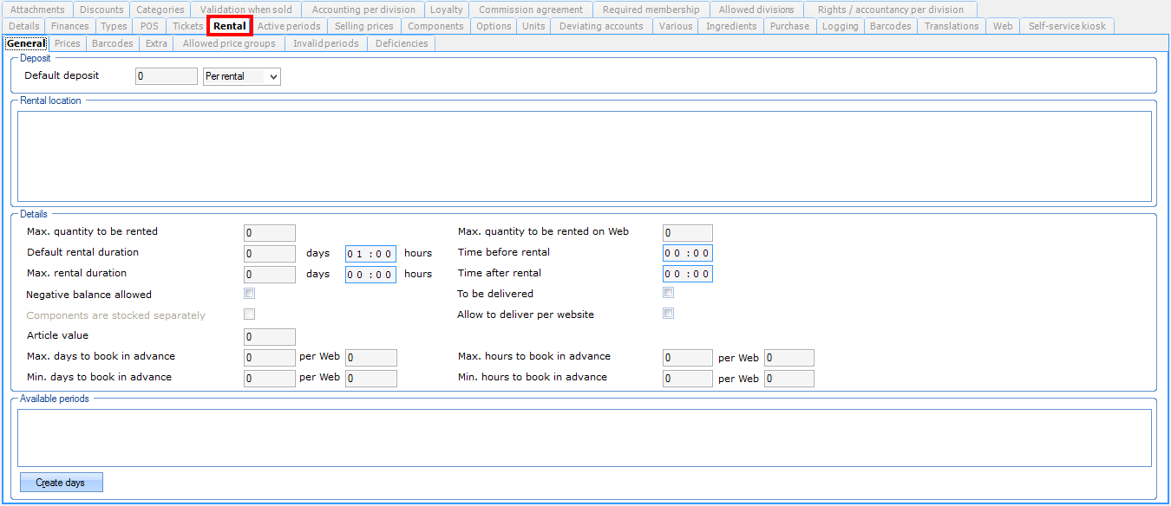Focus the Default rental duration hours field

(370, 253)
